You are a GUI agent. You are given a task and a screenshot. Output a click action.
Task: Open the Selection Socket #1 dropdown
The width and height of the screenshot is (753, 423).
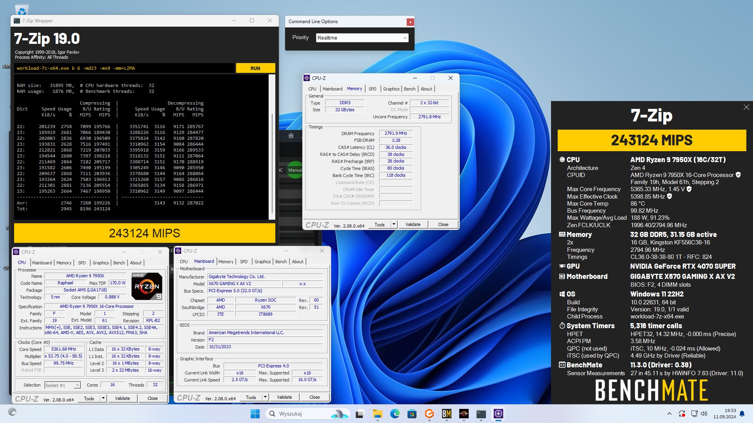(x=62, y=385)
